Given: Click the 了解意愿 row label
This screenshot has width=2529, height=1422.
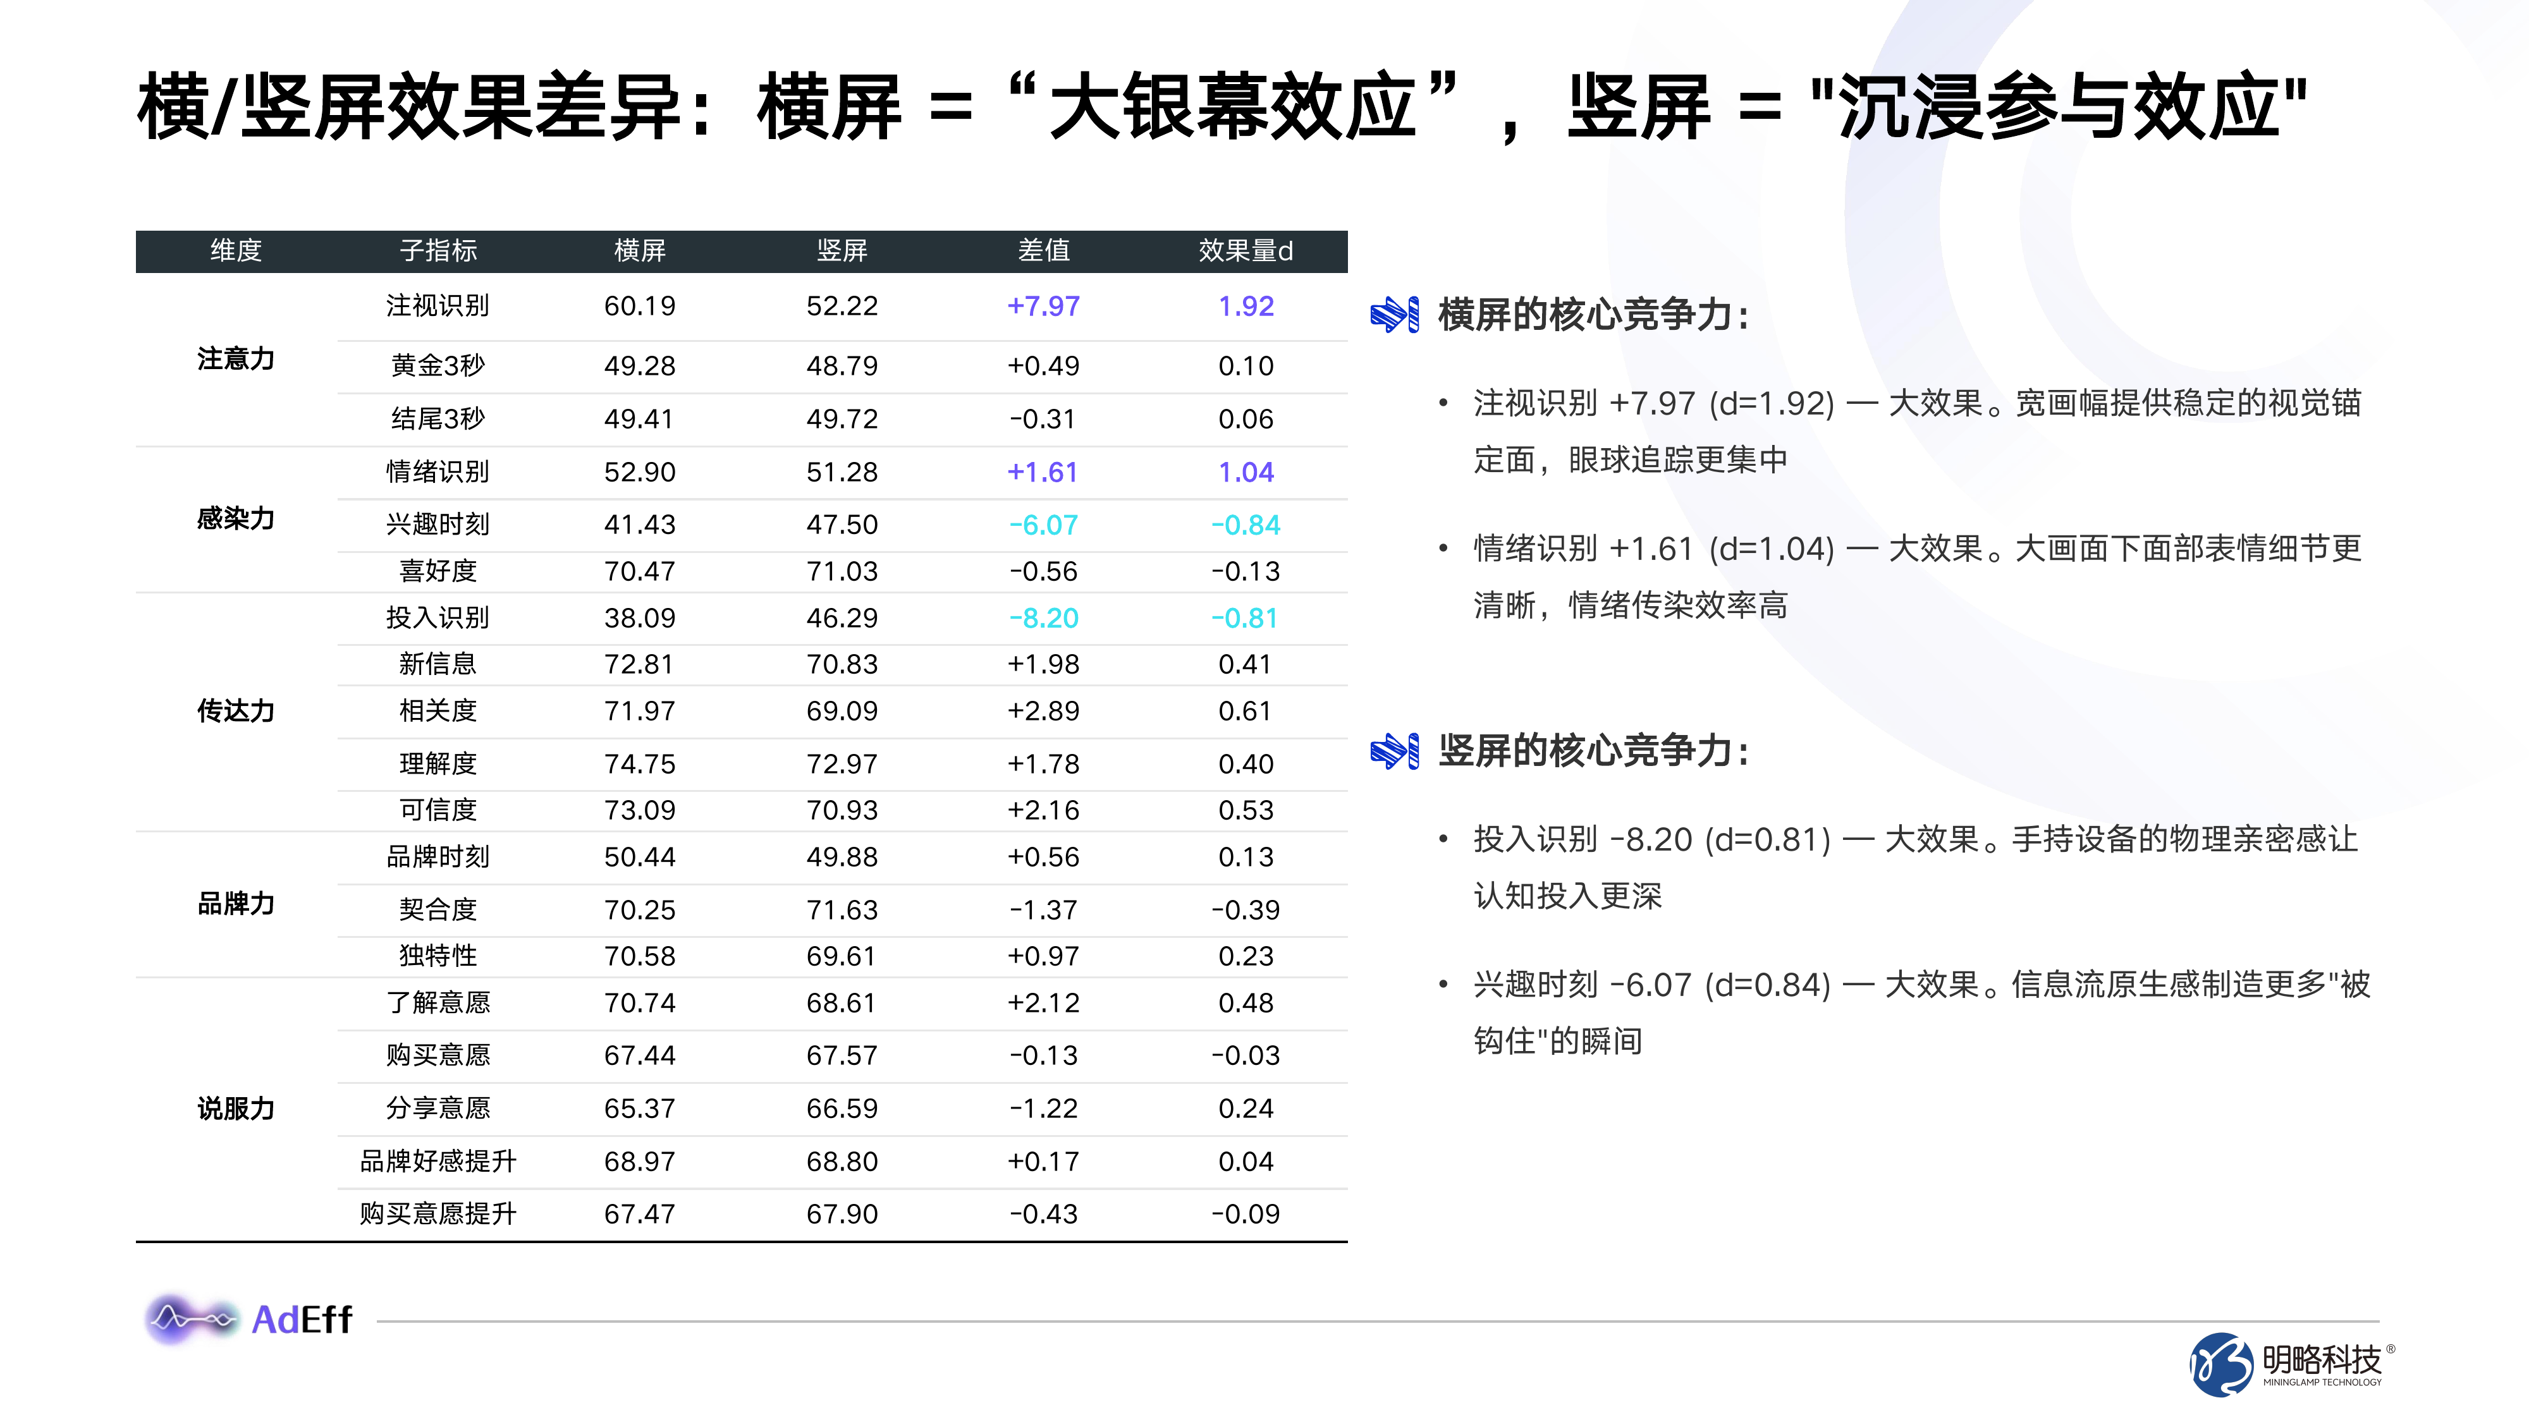Looking at the screenshot, I should (438, 1003).
